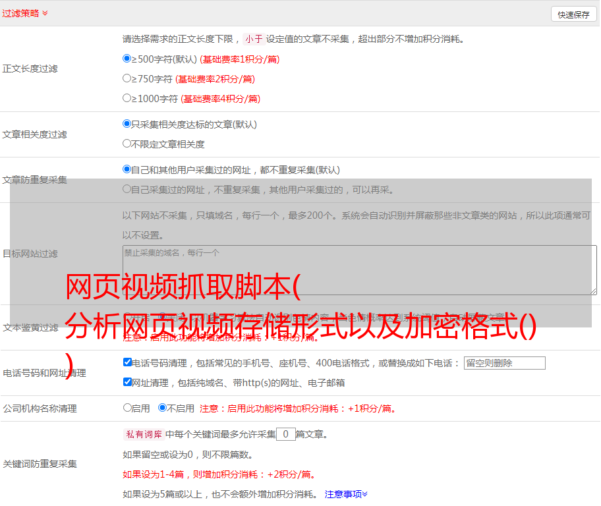Click the 快速保存 button
Image resolution: width=601 pixels, height=506 pixels.
click(573, 14)
